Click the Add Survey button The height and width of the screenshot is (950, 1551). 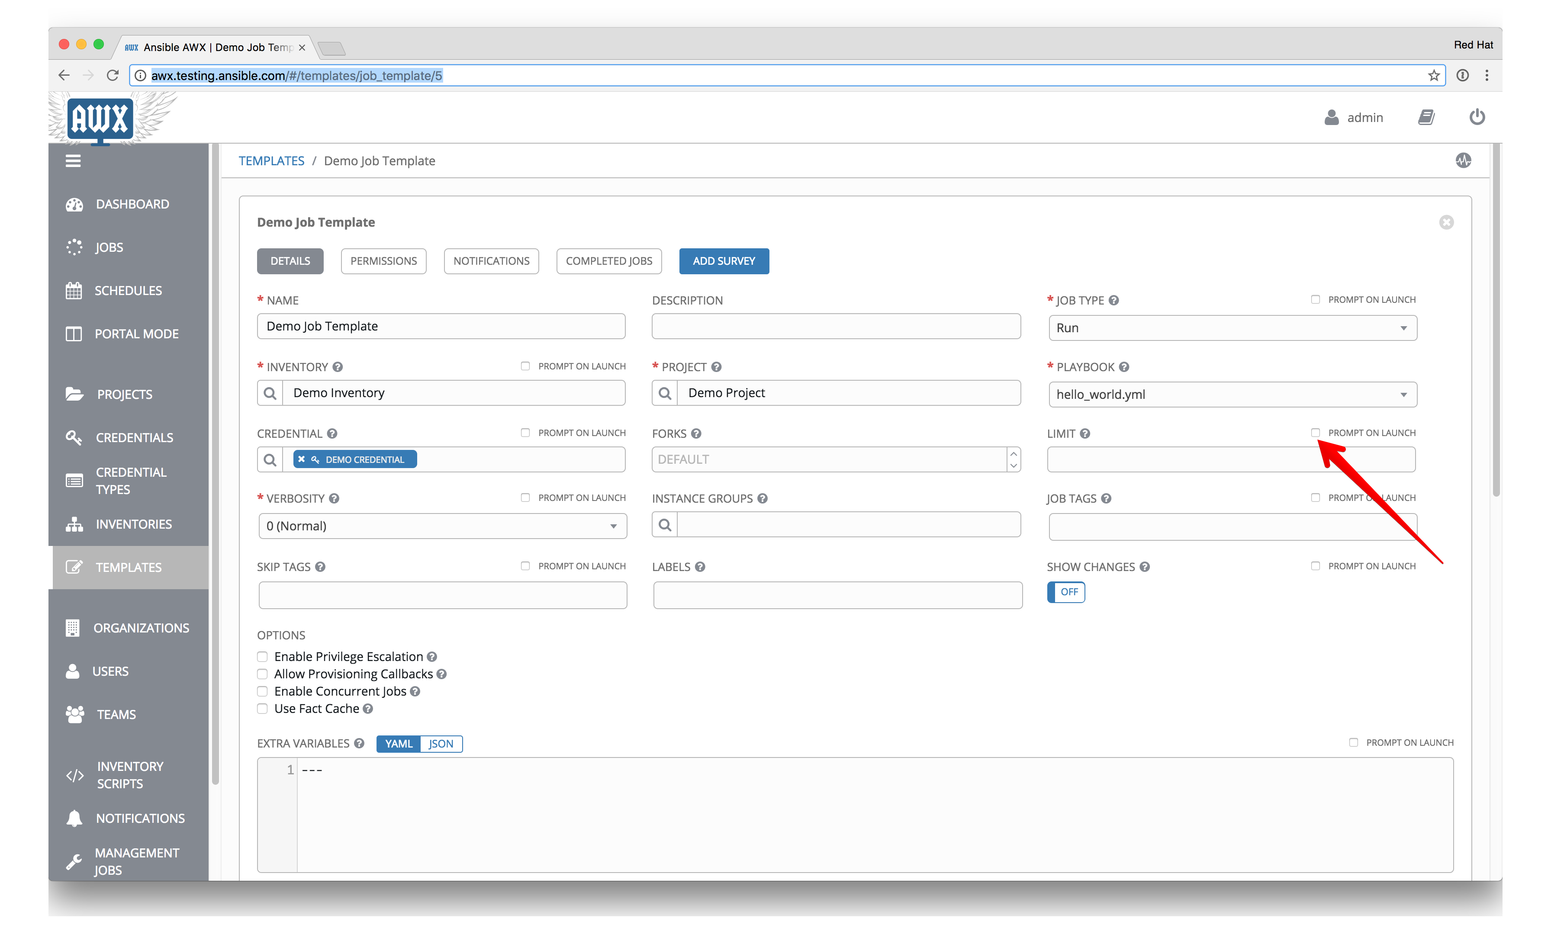724,260
